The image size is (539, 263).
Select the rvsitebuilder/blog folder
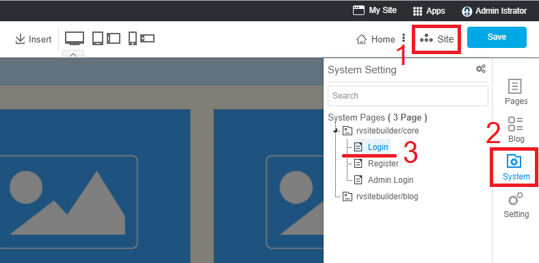click(387, 197)
